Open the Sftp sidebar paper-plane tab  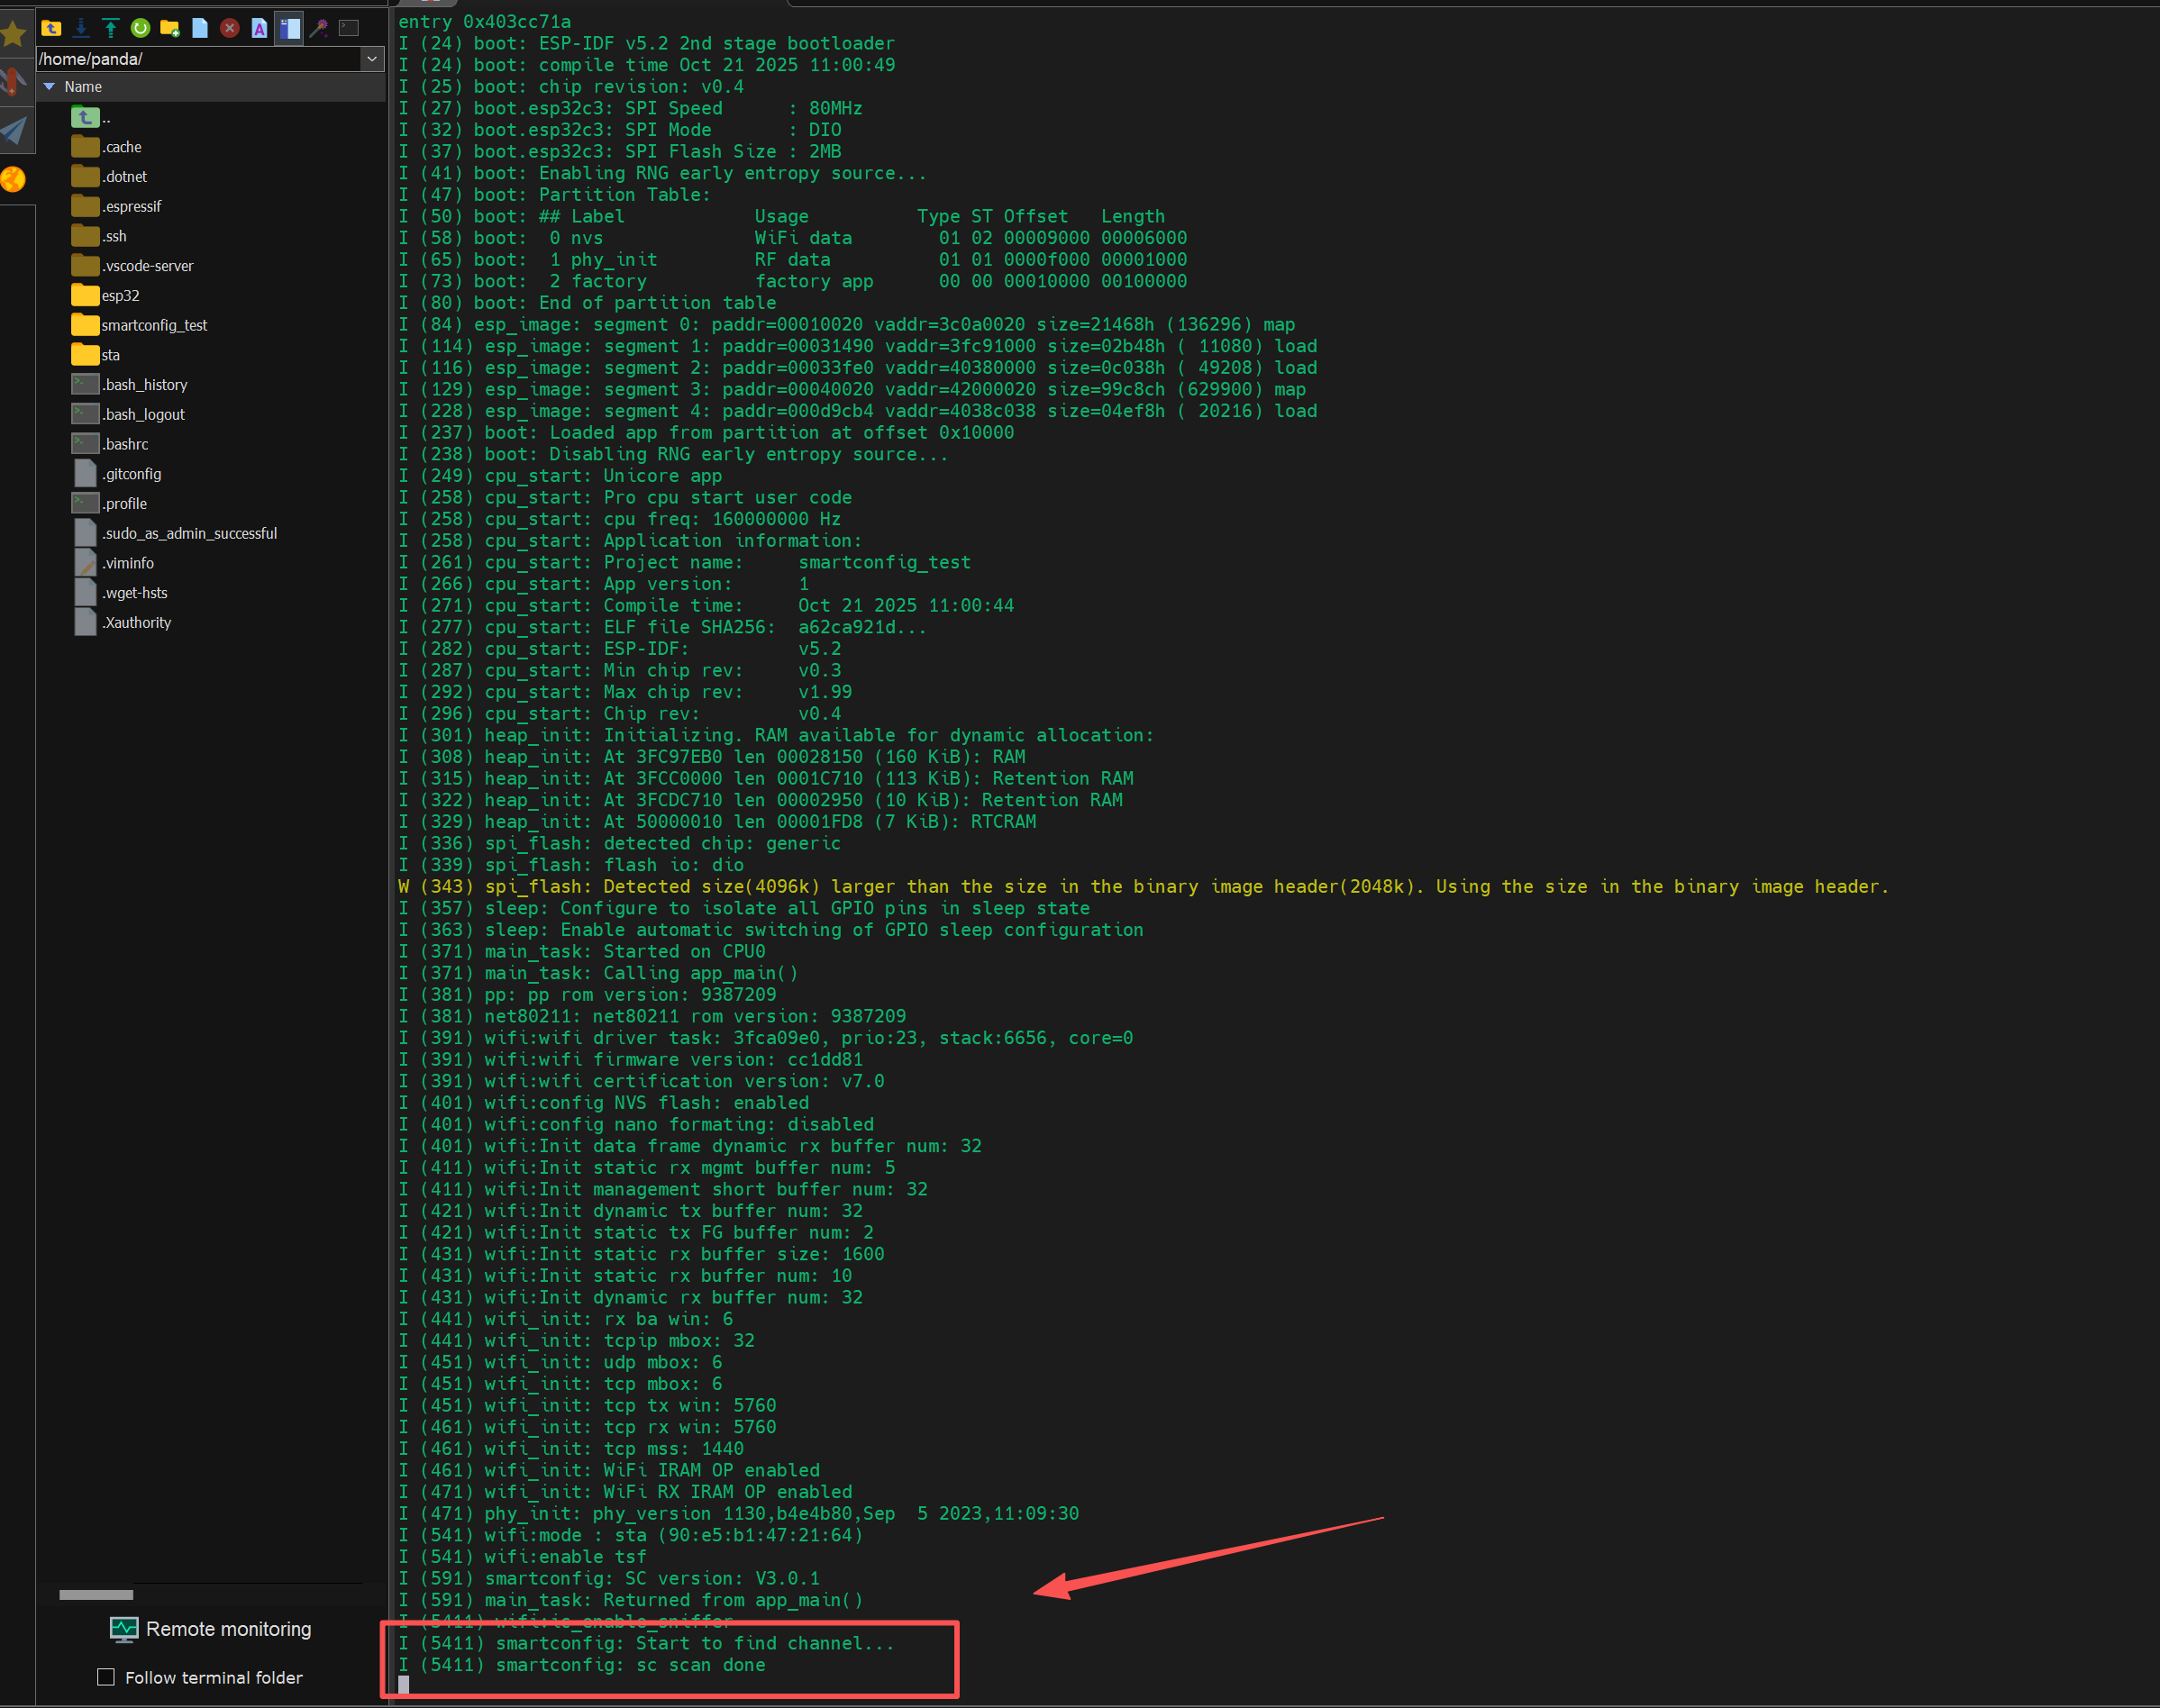14,130
